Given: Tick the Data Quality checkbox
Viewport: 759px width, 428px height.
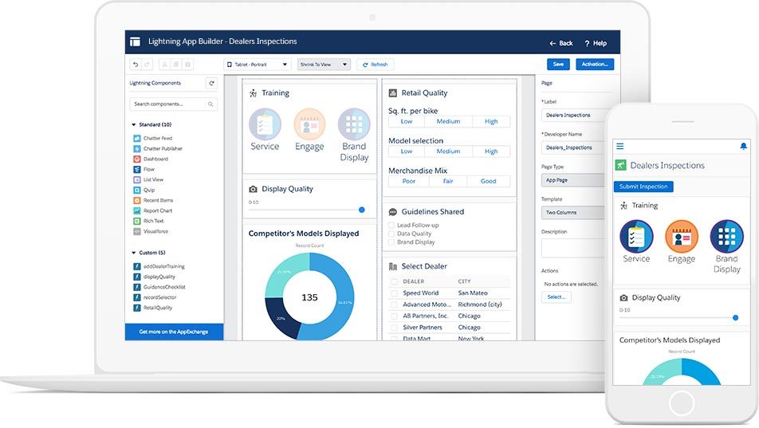Looking at the screenshot, I should (x=392, y=234).
